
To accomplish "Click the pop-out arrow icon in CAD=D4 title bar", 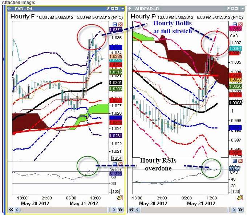I will pos(108,9).
